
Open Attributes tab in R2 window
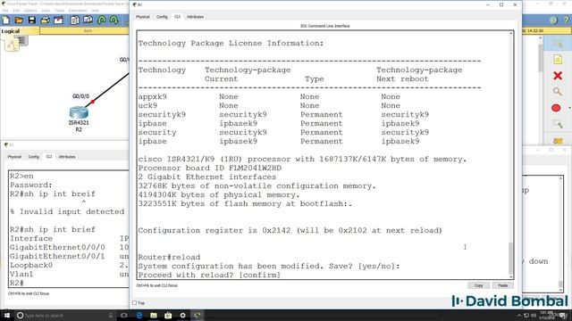pyautogui.click(x=67, y=157)
